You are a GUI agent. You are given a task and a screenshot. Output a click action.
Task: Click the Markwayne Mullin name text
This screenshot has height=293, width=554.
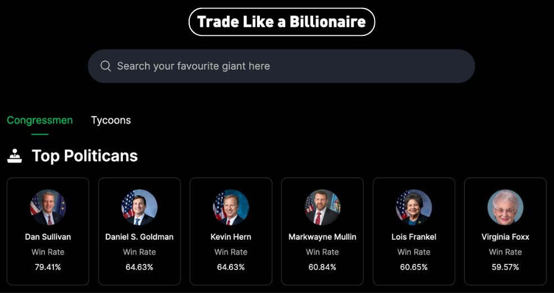tap(322, 237)
